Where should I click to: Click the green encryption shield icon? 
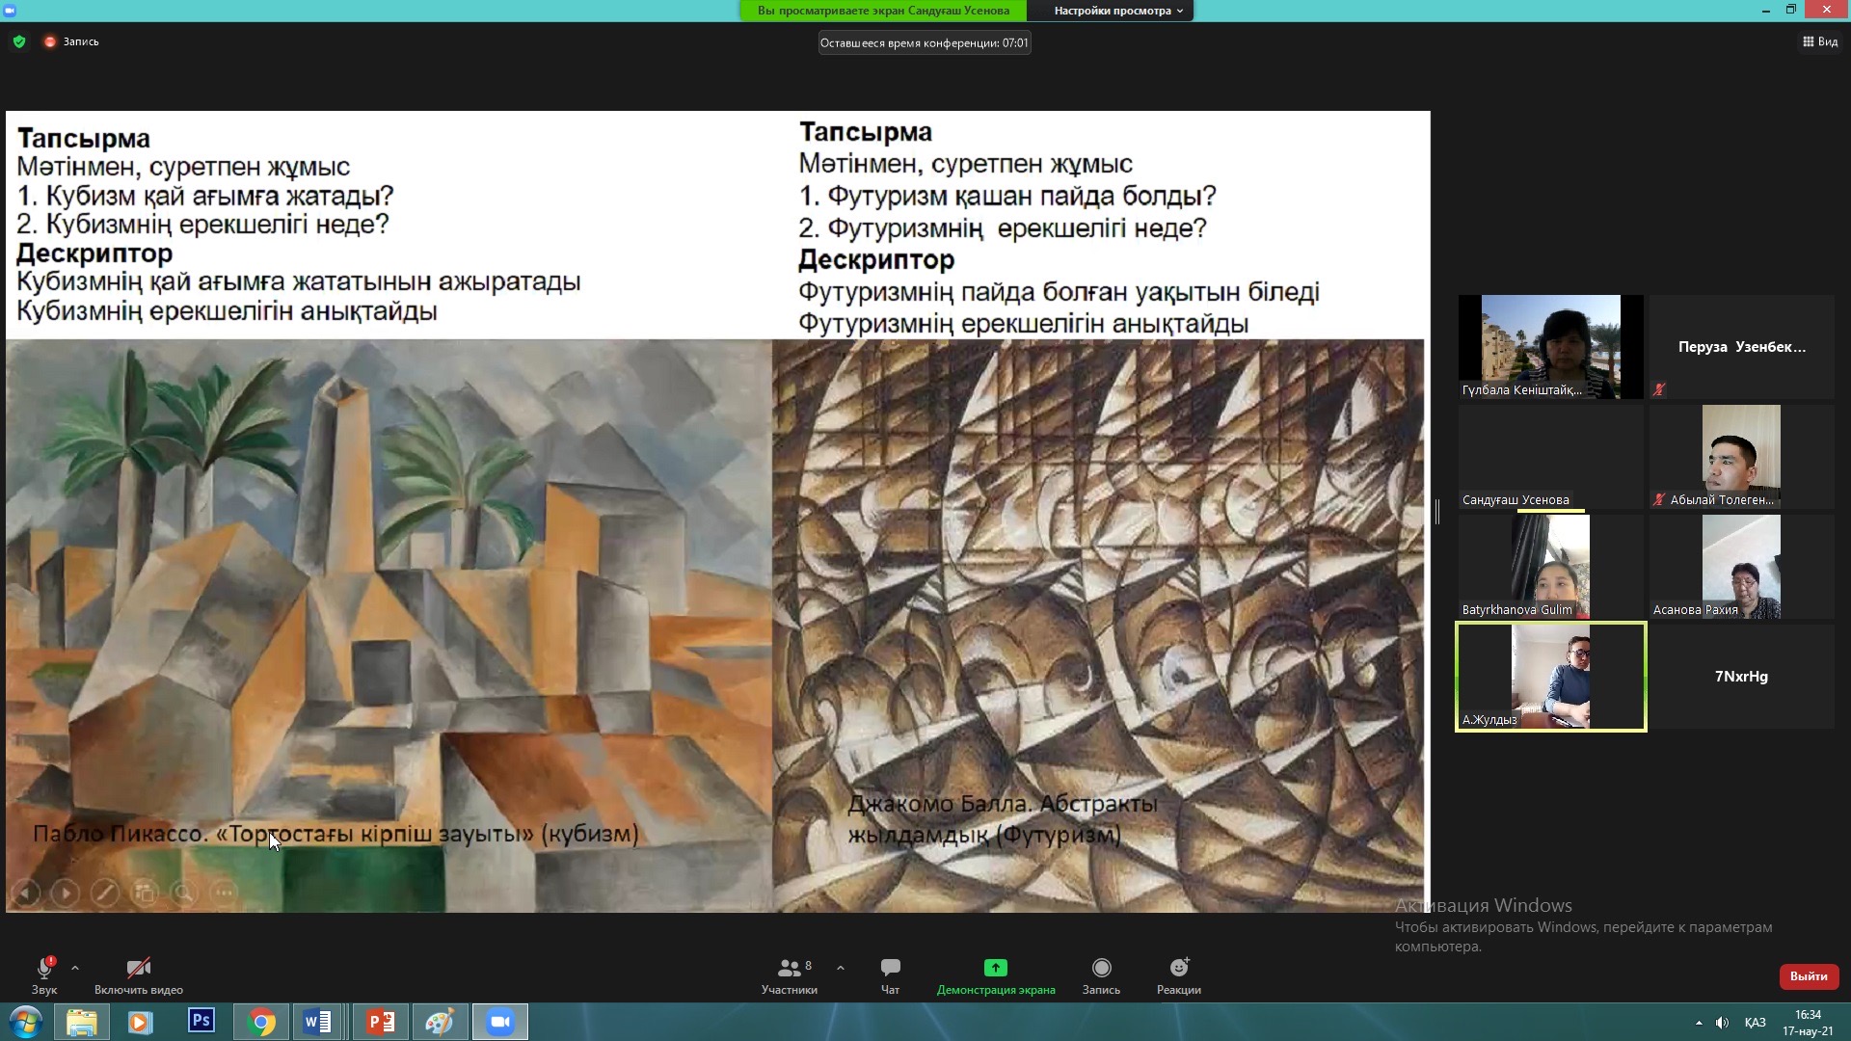(19, 41)
